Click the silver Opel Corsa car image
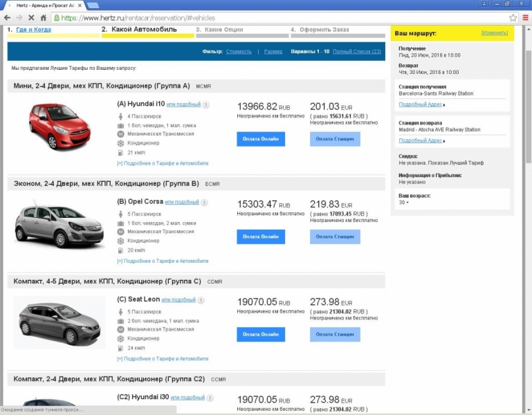 59,224
